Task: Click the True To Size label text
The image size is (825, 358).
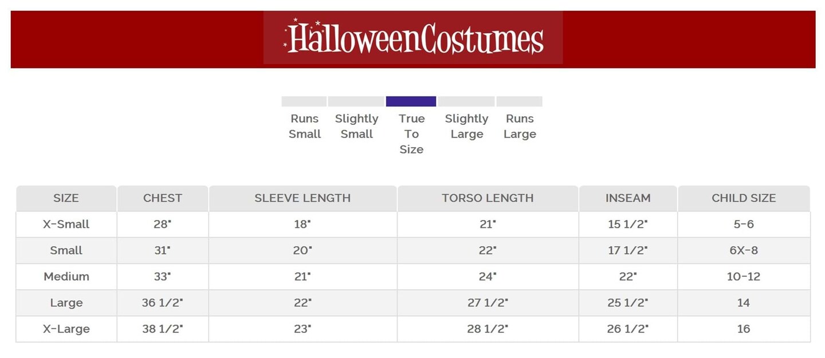Action: click(411, 134)
